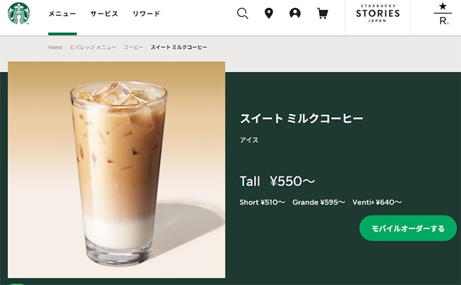Open the account profile icon
Viewport: 461px width, 285px height.
295,13
